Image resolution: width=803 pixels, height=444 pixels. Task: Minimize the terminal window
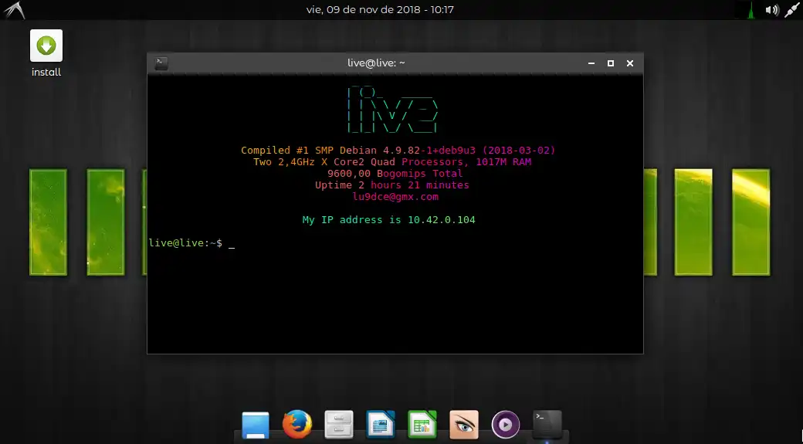591,63
